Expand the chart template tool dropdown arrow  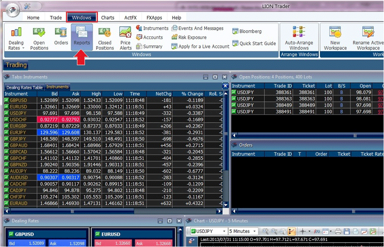[330, 231]
